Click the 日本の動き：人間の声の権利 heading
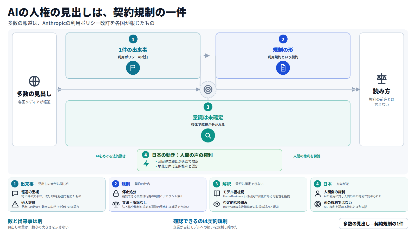Screen dimensions: 416x234 tap(182, 155)
